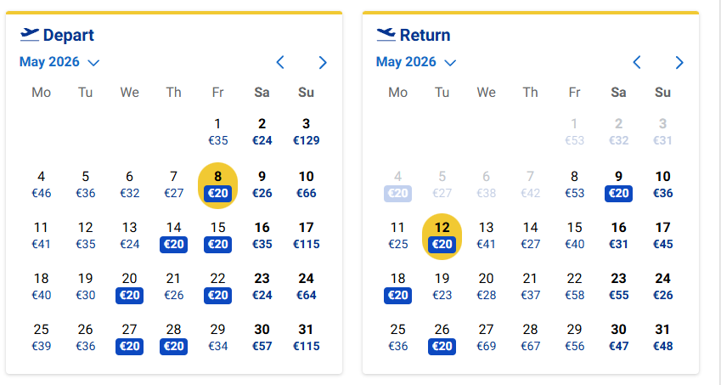
Task: Pick May 27 as departure date
Action: point(130,337)
